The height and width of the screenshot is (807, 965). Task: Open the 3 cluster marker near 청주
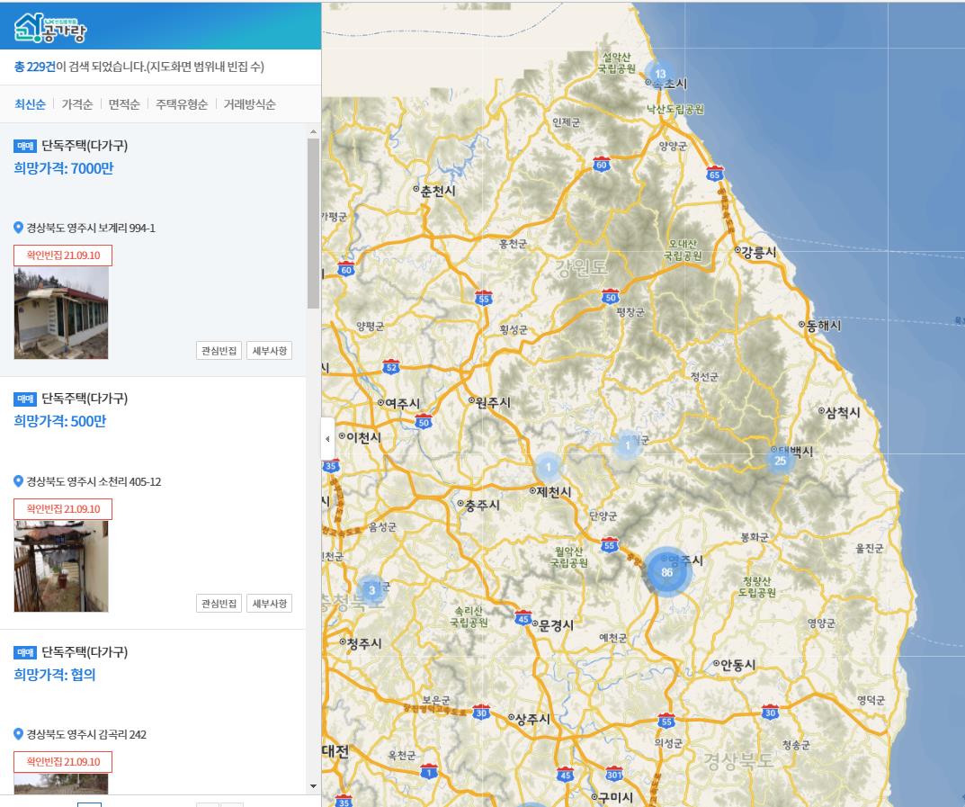[x=371, y=589]
